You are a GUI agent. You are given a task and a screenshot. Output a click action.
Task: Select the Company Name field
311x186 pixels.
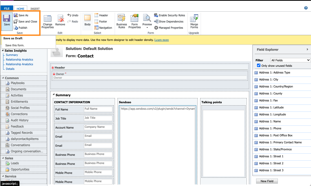(x=98, y=127)
